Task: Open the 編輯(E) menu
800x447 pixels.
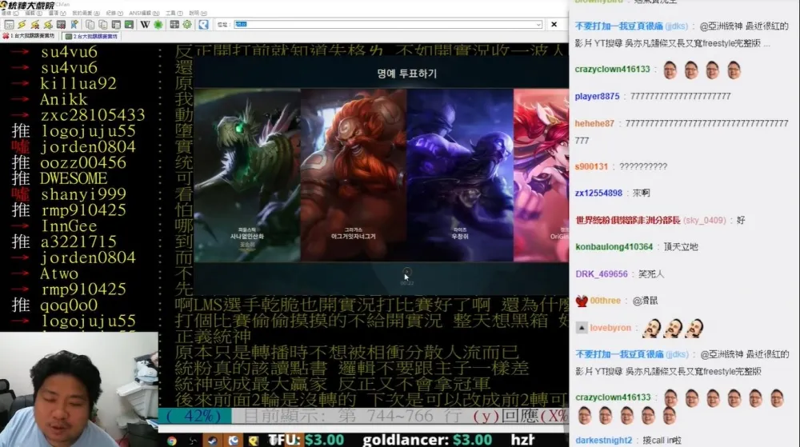Action: point(33,14)
